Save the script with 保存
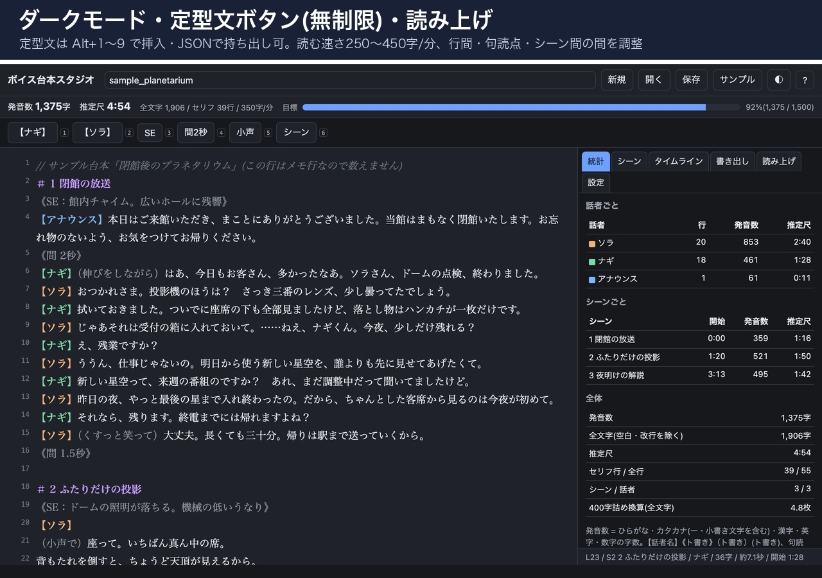The image size is (822, 578). (x=691, y=80)
